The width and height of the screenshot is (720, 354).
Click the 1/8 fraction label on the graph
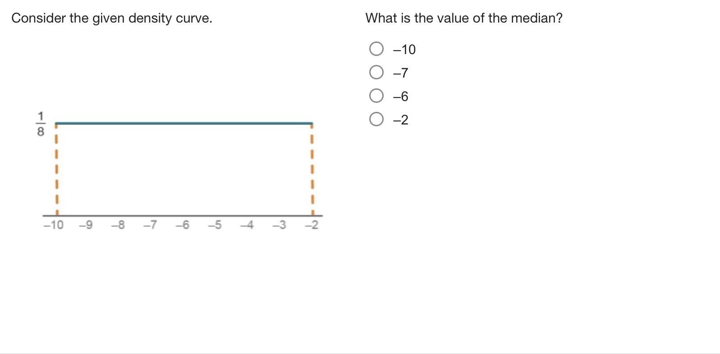41,124
